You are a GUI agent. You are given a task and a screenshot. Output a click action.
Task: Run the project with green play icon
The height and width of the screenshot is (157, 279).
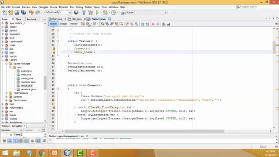(97, 13)
